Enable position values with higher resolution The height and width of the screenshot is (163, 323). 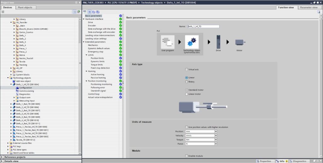click(186, 127)
